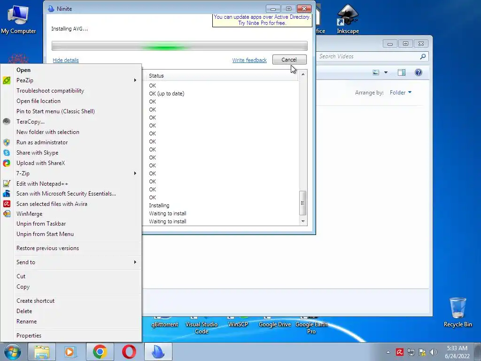This screenshot has height=361, width=481.
Task: Launch the media player taskbar icon
Action: [x=70, y=352]
